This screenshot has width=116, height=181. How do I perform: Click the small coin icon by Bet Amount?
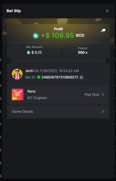click(29, 53)
